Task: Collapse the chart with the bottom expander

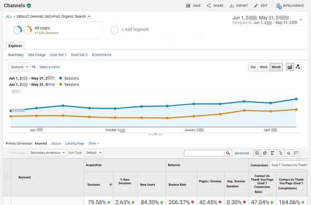Action: pyautogui.click(x=155, y=134)
